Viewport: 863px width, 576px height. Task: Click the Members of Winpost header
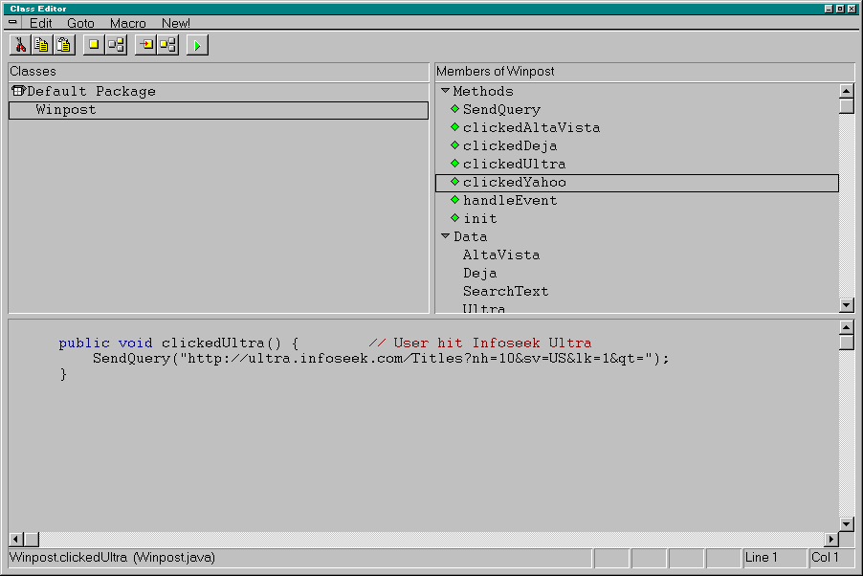pos(645,72)
